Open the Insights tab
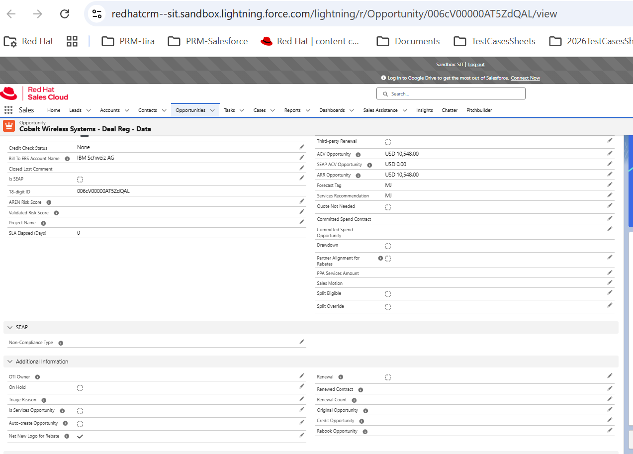Screen dimensions: 633x454 [424, 110]
